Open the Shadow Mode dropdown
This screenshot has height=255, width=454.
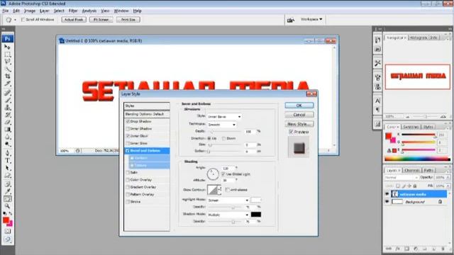point(228,215)
